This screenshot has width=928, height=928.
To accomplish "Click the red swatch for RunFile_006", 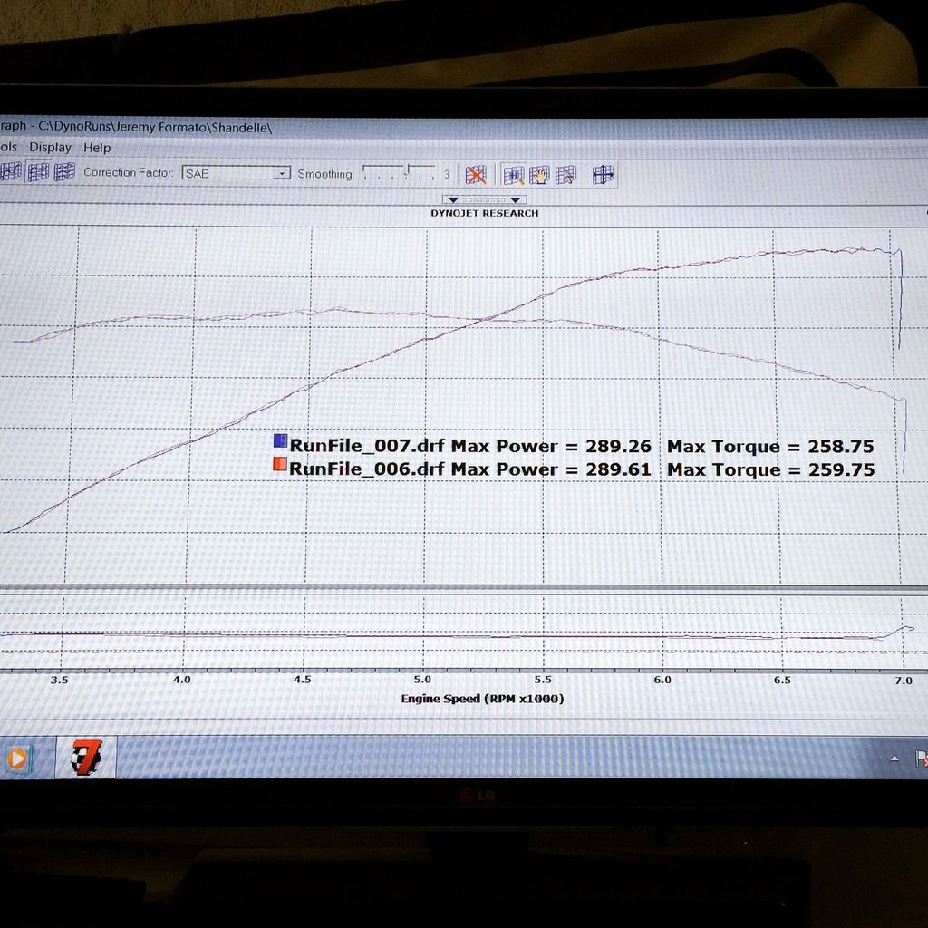I will [280, 464].
